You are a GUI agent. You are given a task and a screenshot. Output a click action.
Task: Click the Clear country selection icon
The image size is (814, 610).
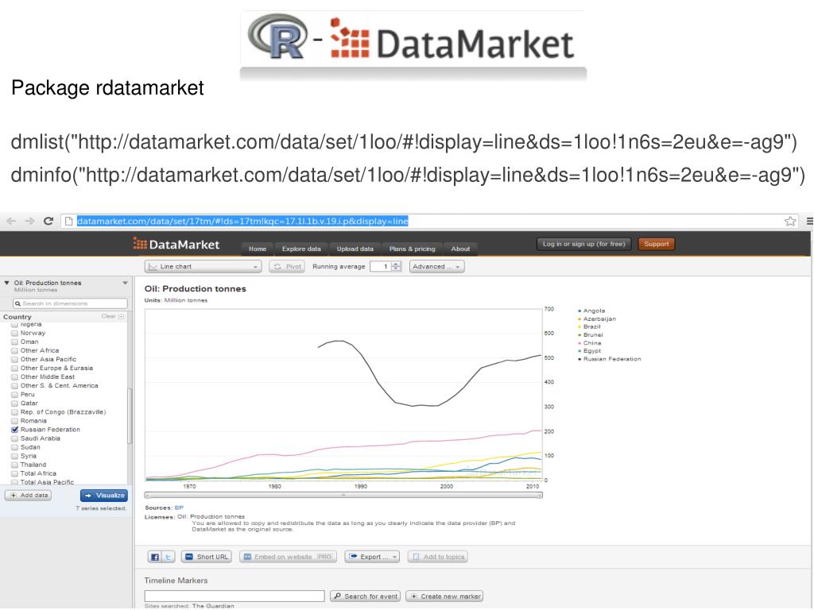(121, 316)
